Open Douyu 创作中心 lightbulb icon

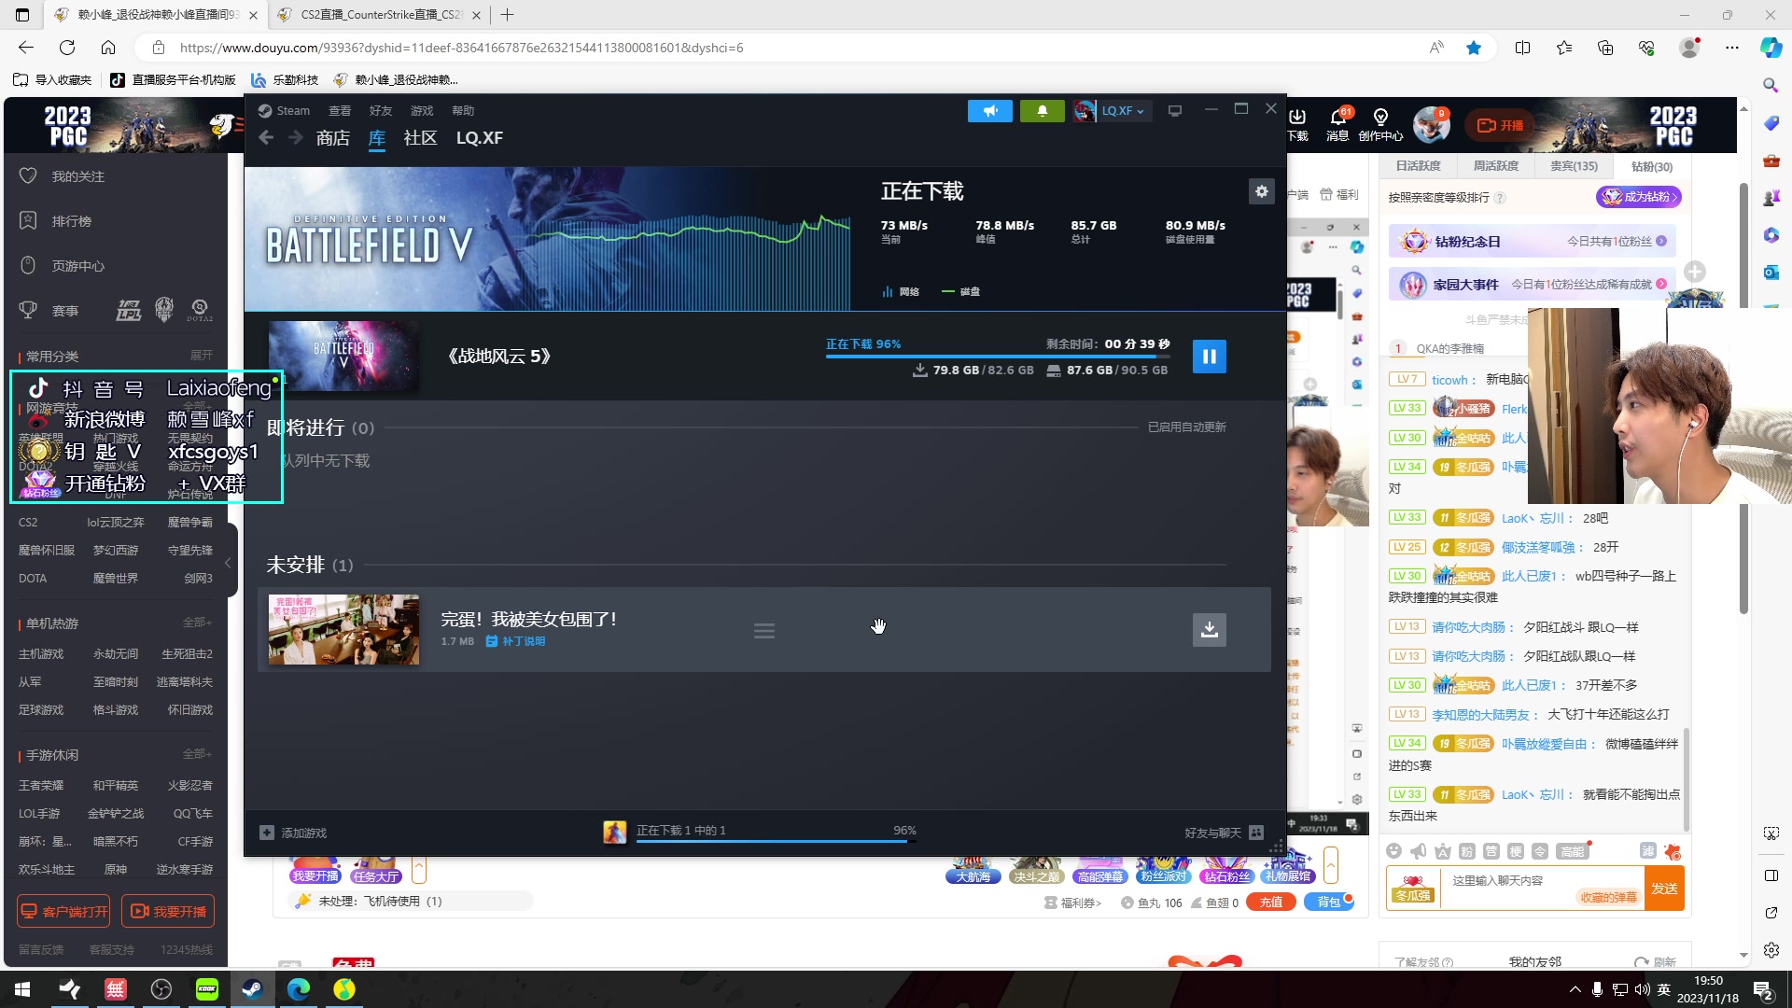pyautogui.click(x=1380, y=124)
